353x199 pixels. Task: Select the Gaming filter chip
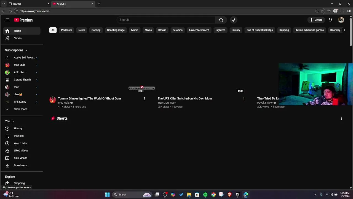click(96, 30)
